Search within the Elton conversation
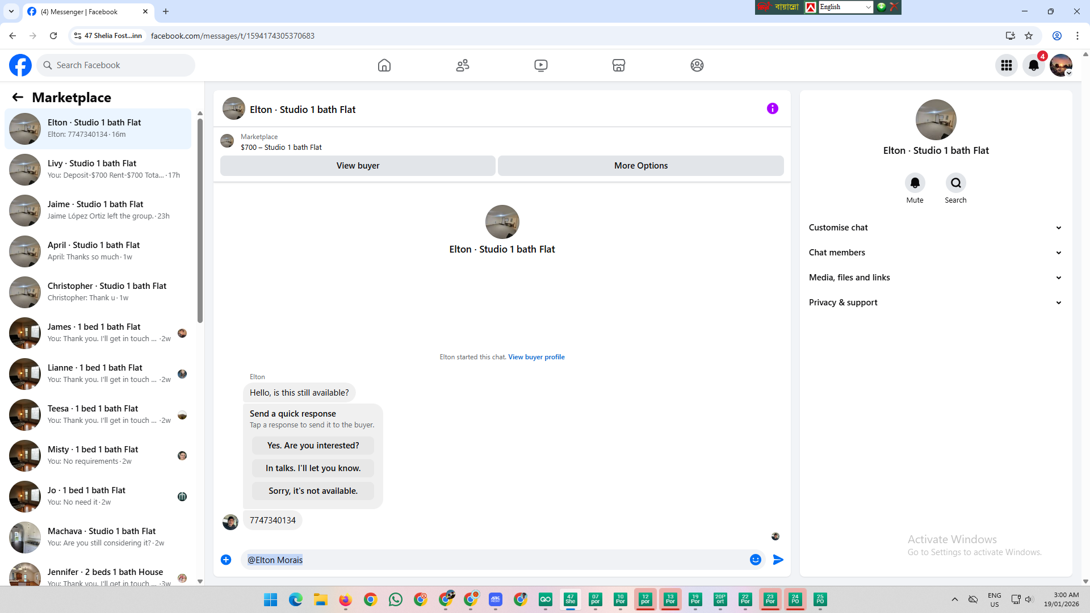 click(x=956, y=183)
